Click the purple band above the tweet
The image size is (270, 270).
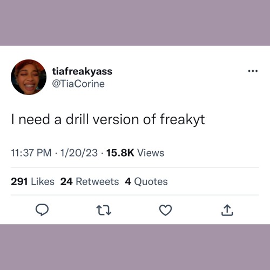[135, 23]
